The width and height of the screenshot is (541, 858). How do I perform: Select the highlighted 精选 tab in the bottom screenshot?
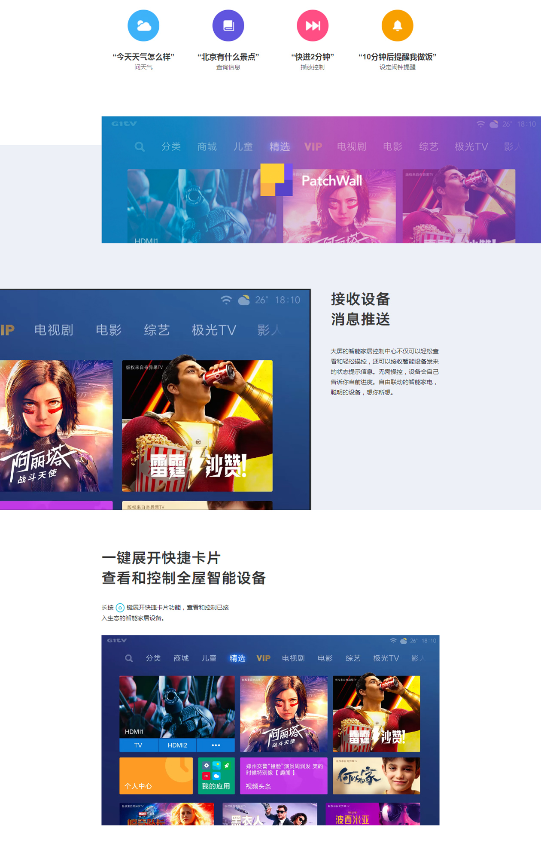[x=237, y=658]
